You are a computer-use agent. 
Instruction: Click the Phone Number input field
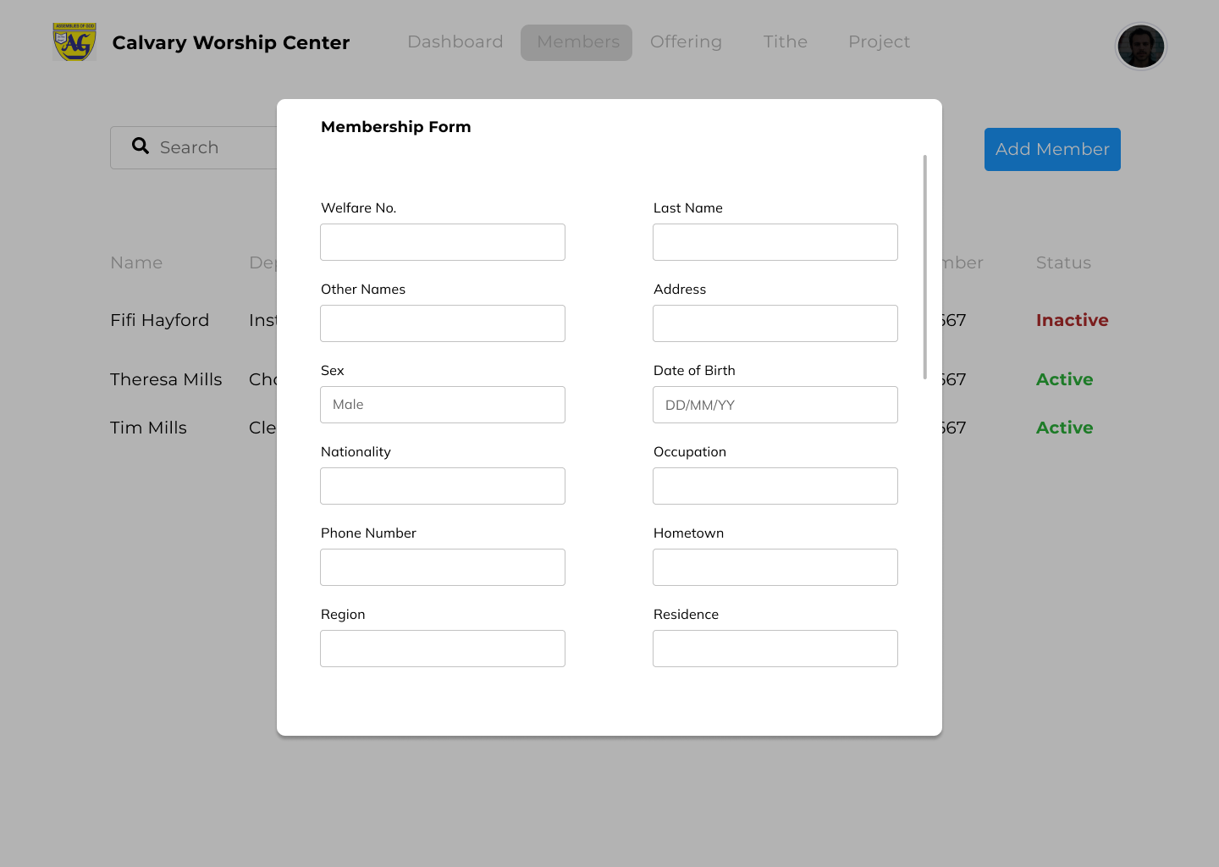pyautogui.click(x=442, y=567)
